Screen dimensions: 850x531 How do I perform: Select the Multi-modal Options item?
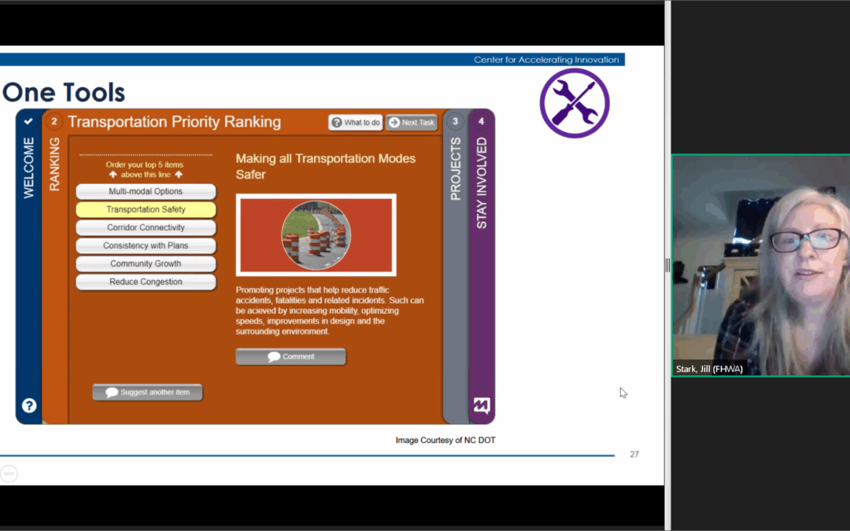146,191
